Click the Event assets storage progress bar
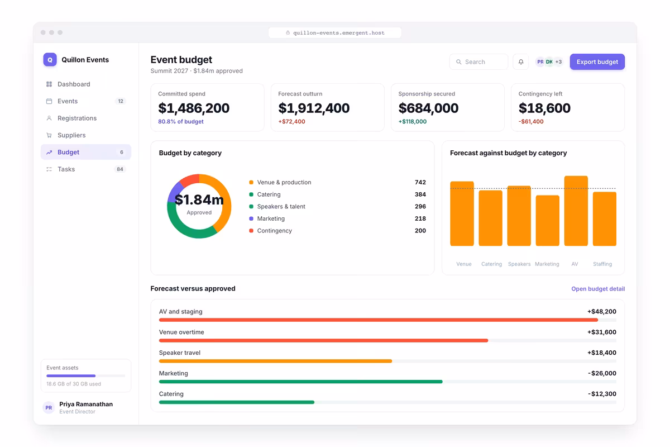Image resolution: width=670 pixels, height=447 pixels. pos(86,376)
